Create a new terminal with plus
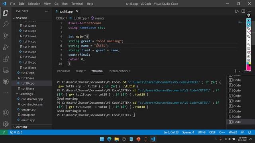 tap(235, 71)
